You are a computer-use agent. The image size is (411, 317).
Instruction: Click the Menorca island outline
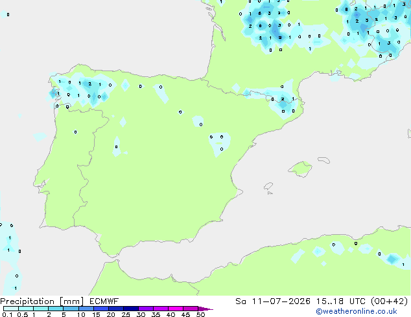324,160
